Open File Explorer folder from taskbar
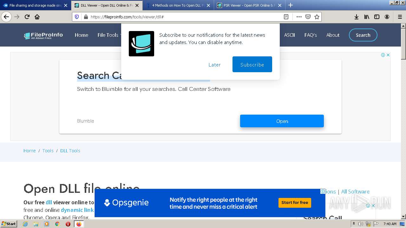The width and height of the screenshot is (406, 228). [36, 224]
